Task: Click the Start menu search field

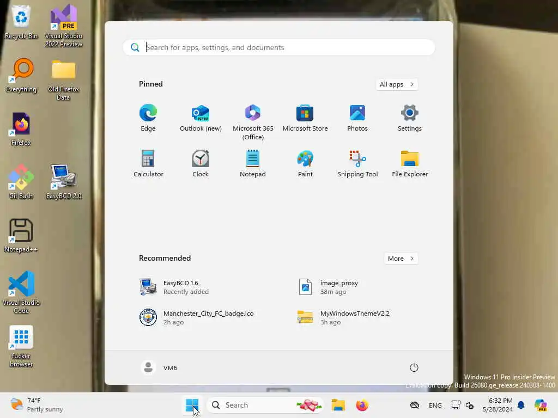Action: (x=279, y=47)
